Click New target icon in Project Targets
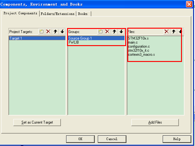Screen dimensions: 195x146 (x=41, y=31)
